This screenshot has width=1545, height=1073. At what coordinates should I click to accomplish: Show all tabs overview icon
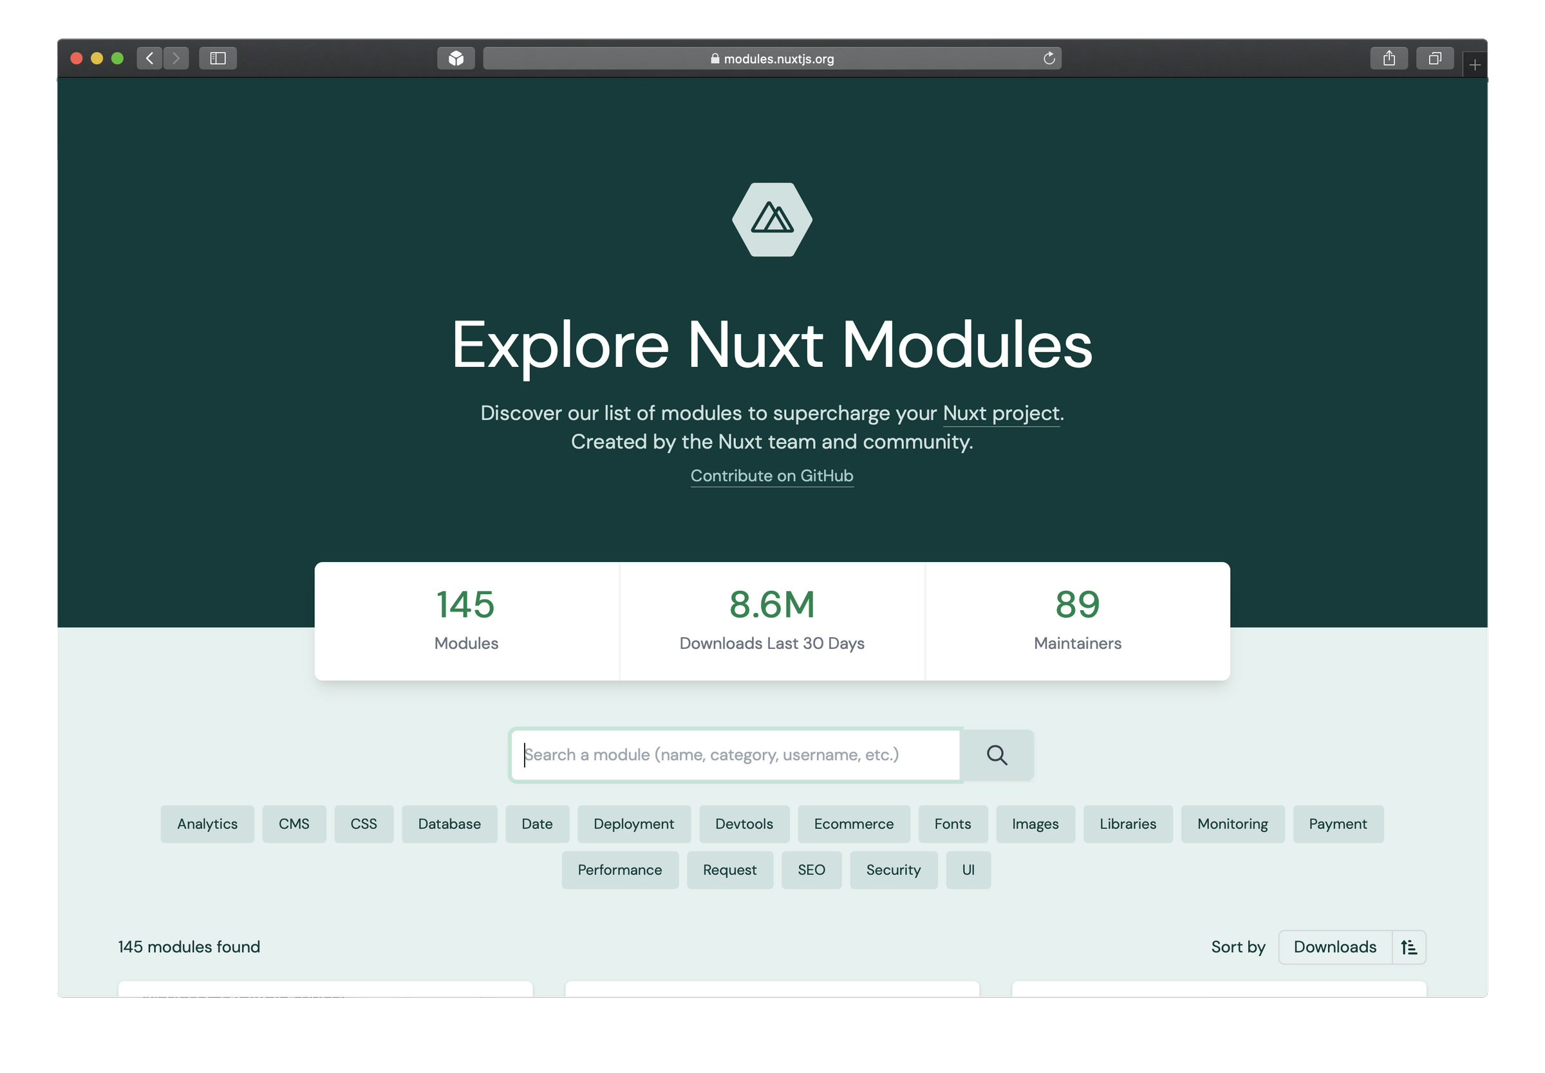(1434, 59)
